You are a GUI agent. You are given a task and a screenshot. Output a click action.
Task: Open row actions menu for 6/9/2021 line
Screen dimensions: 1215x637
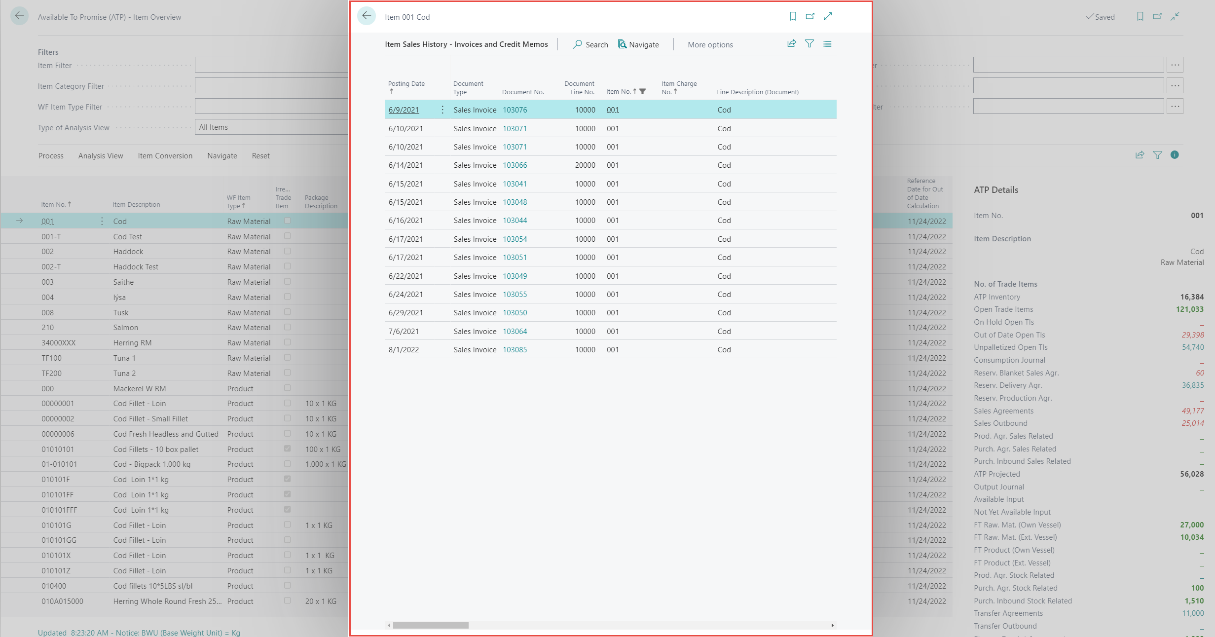click(x=442, y=110)
